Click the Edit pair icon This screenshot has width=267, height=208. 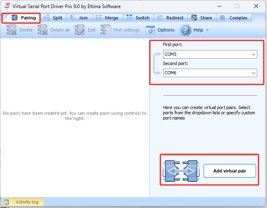click(x=80, y=30)
